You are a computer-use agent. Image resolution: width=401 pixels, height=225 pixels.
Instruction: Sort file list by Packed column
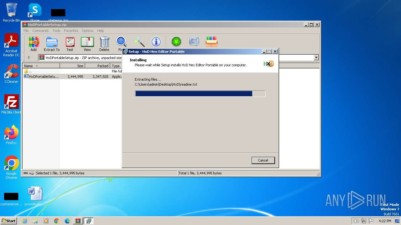pos(97,66)
